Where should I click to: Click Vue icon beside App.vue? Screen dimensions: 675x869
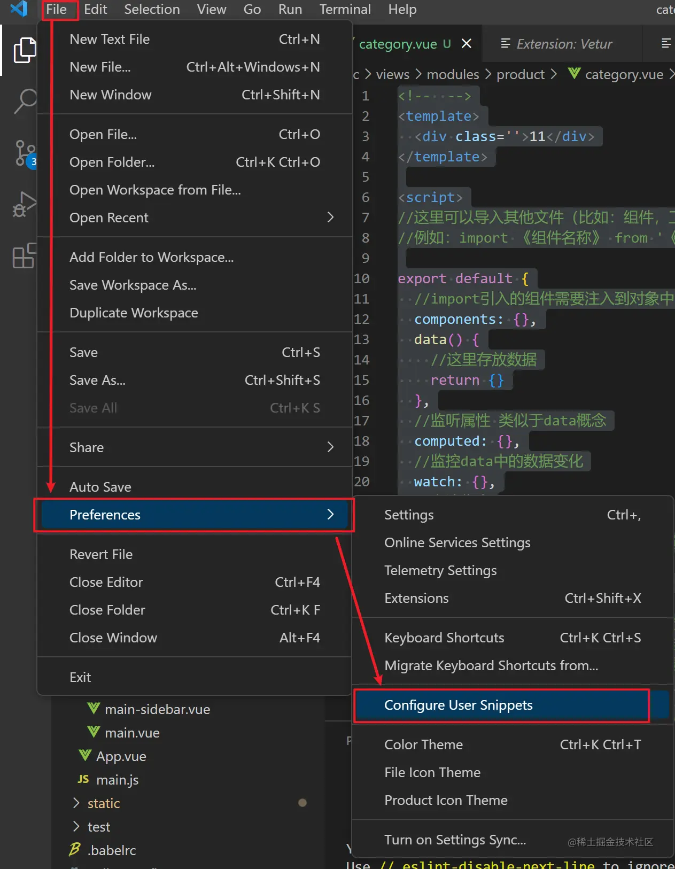click(85, 756)
